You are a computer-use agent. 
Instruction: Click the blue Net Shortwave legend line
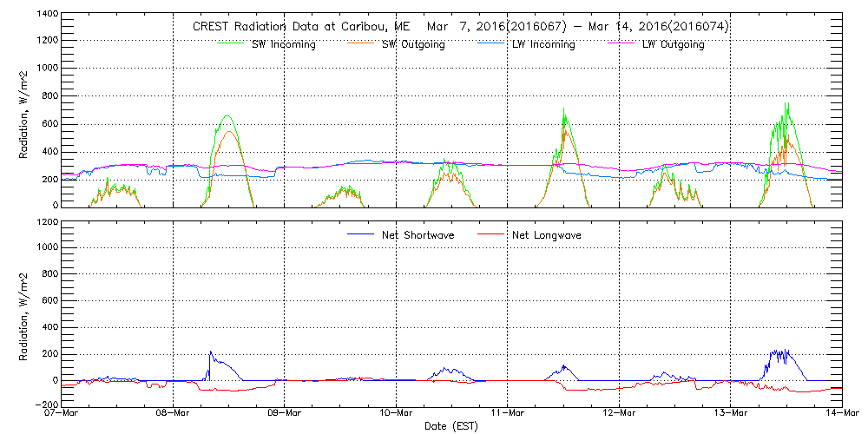[x=360, y=234]
